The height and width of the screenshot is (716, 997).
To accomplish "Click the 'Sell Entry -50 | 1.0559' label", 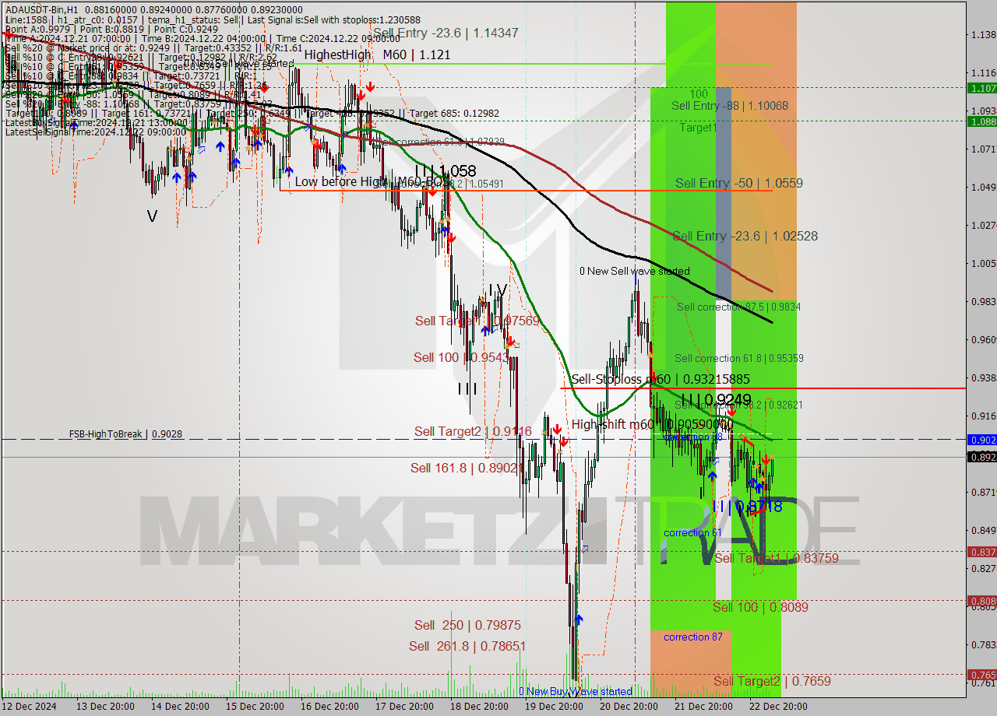I will (x=738, y=183).
